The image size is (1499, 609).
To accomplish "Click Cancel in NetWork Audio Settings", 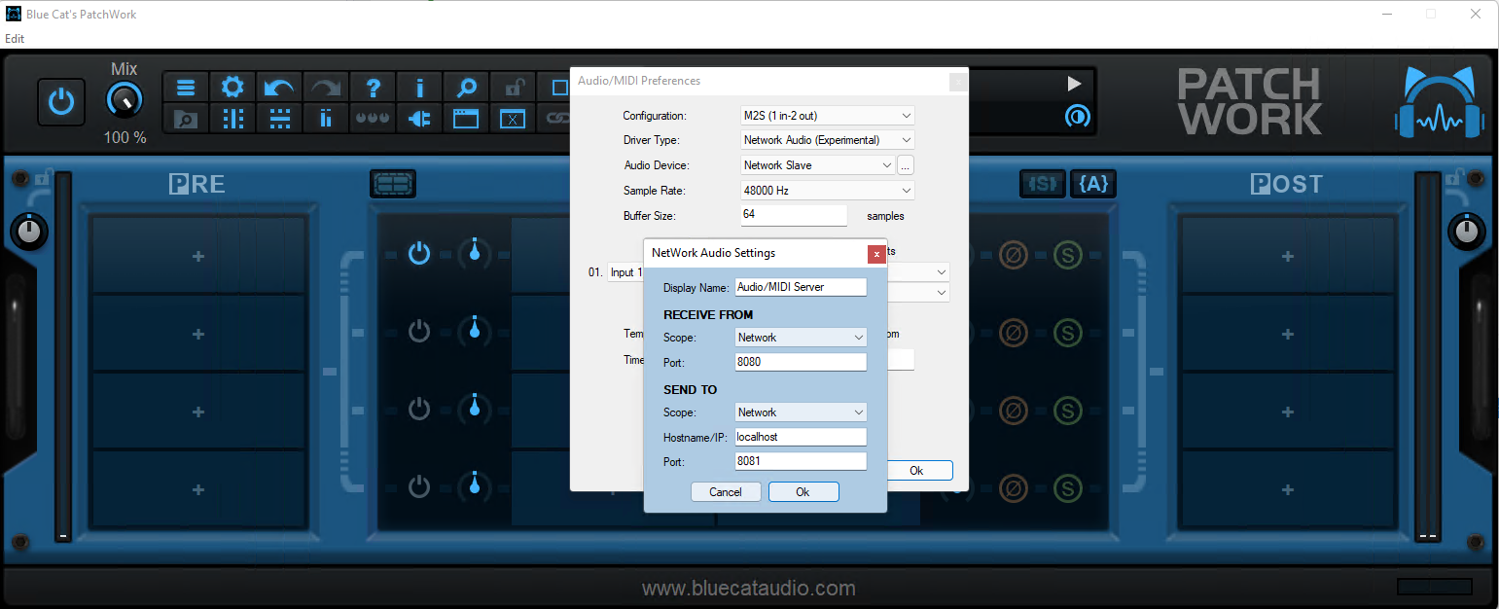I will click(726, 492).
